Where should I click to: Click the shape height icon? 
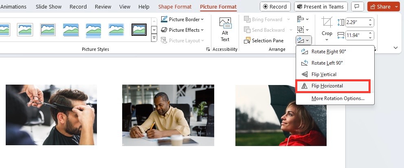340,22
